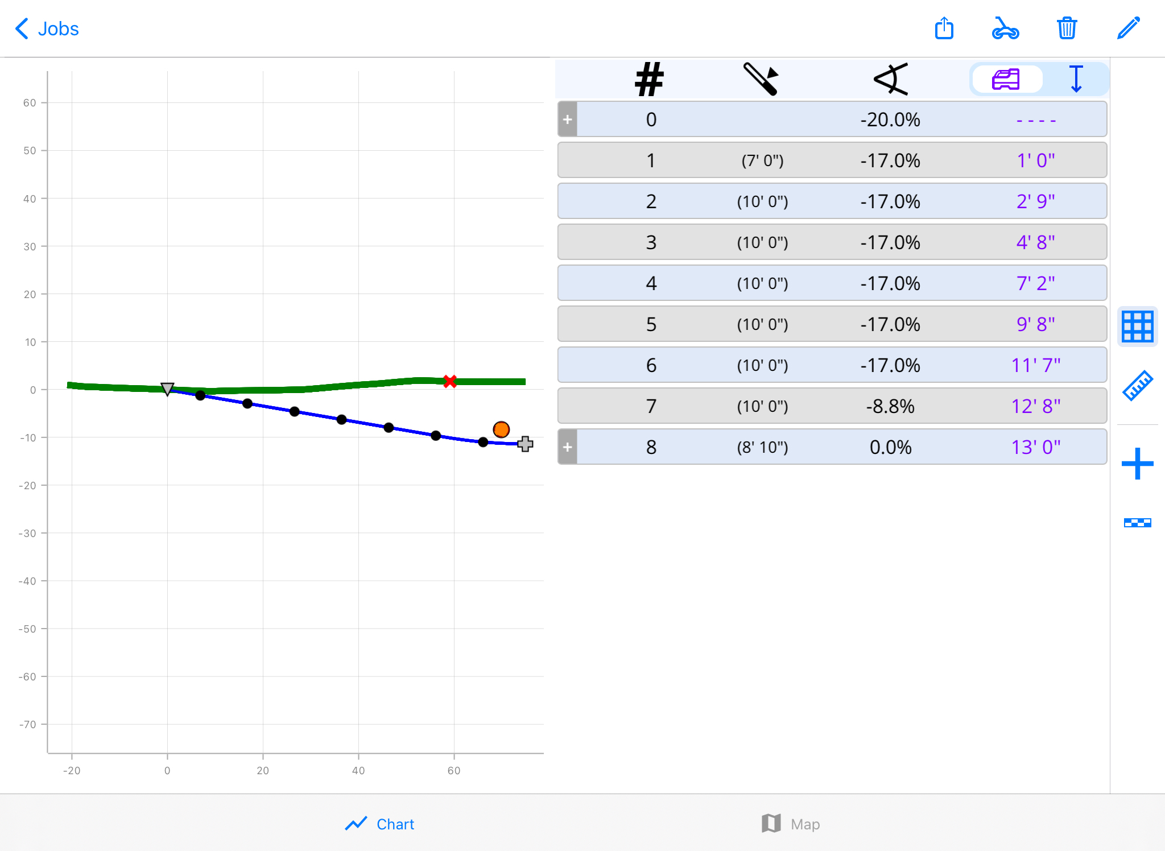Tap the gray plus marker at bore end
The image size is (1165, 851).
coord(525,444)
